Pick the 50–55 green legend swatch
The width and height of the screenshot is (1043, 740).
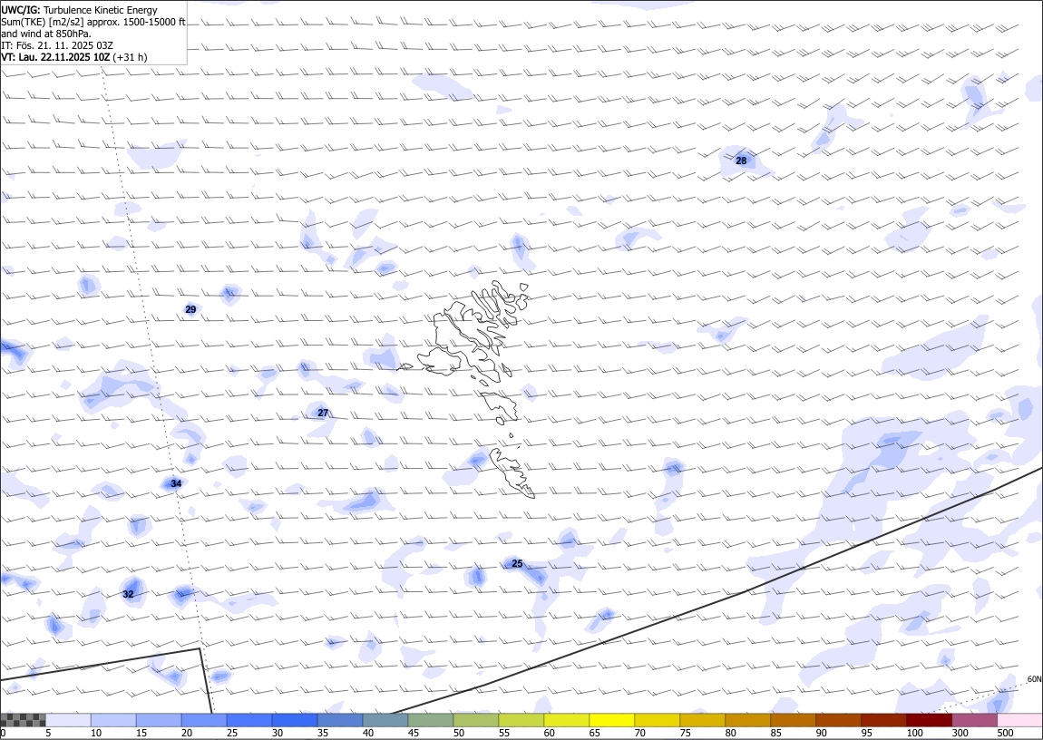[x=475, y=720]
